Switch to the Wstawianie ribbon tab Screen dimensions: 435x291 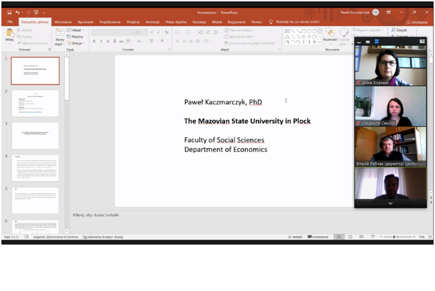tap(63, 22)
